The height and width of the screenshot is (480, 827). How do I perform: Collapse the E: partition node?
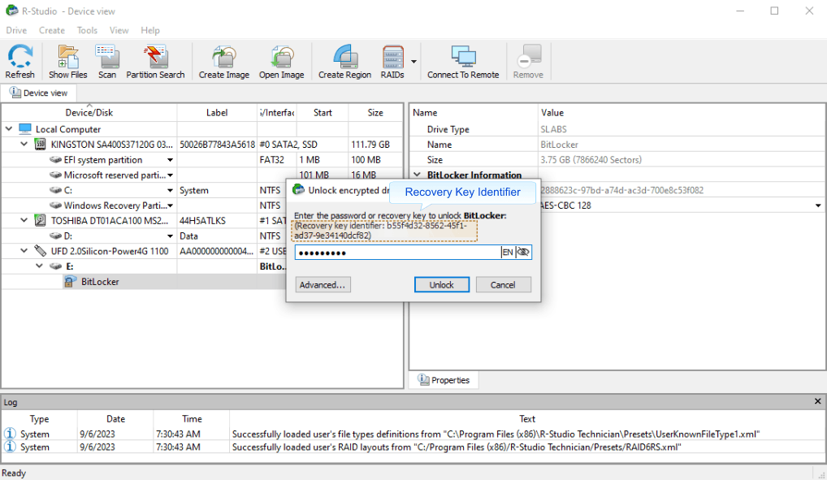pos(40,266)
